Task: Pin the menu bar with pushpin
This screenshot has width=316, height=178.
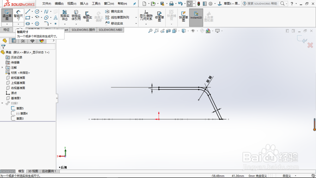Action: point(134,3)
